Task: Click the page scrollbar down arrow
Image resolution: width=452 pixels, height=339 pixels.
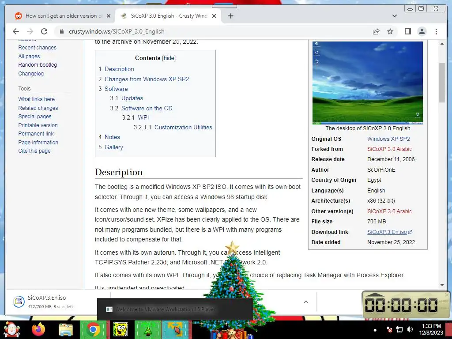Action: tap(442, 285)
